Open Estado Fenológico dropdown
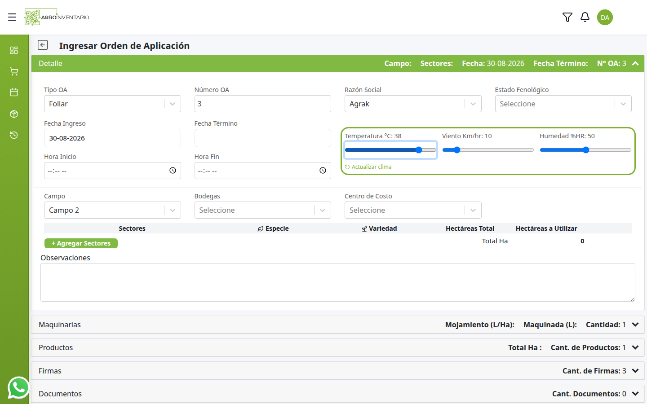This screenshot has width=647, height=404. 563,104
